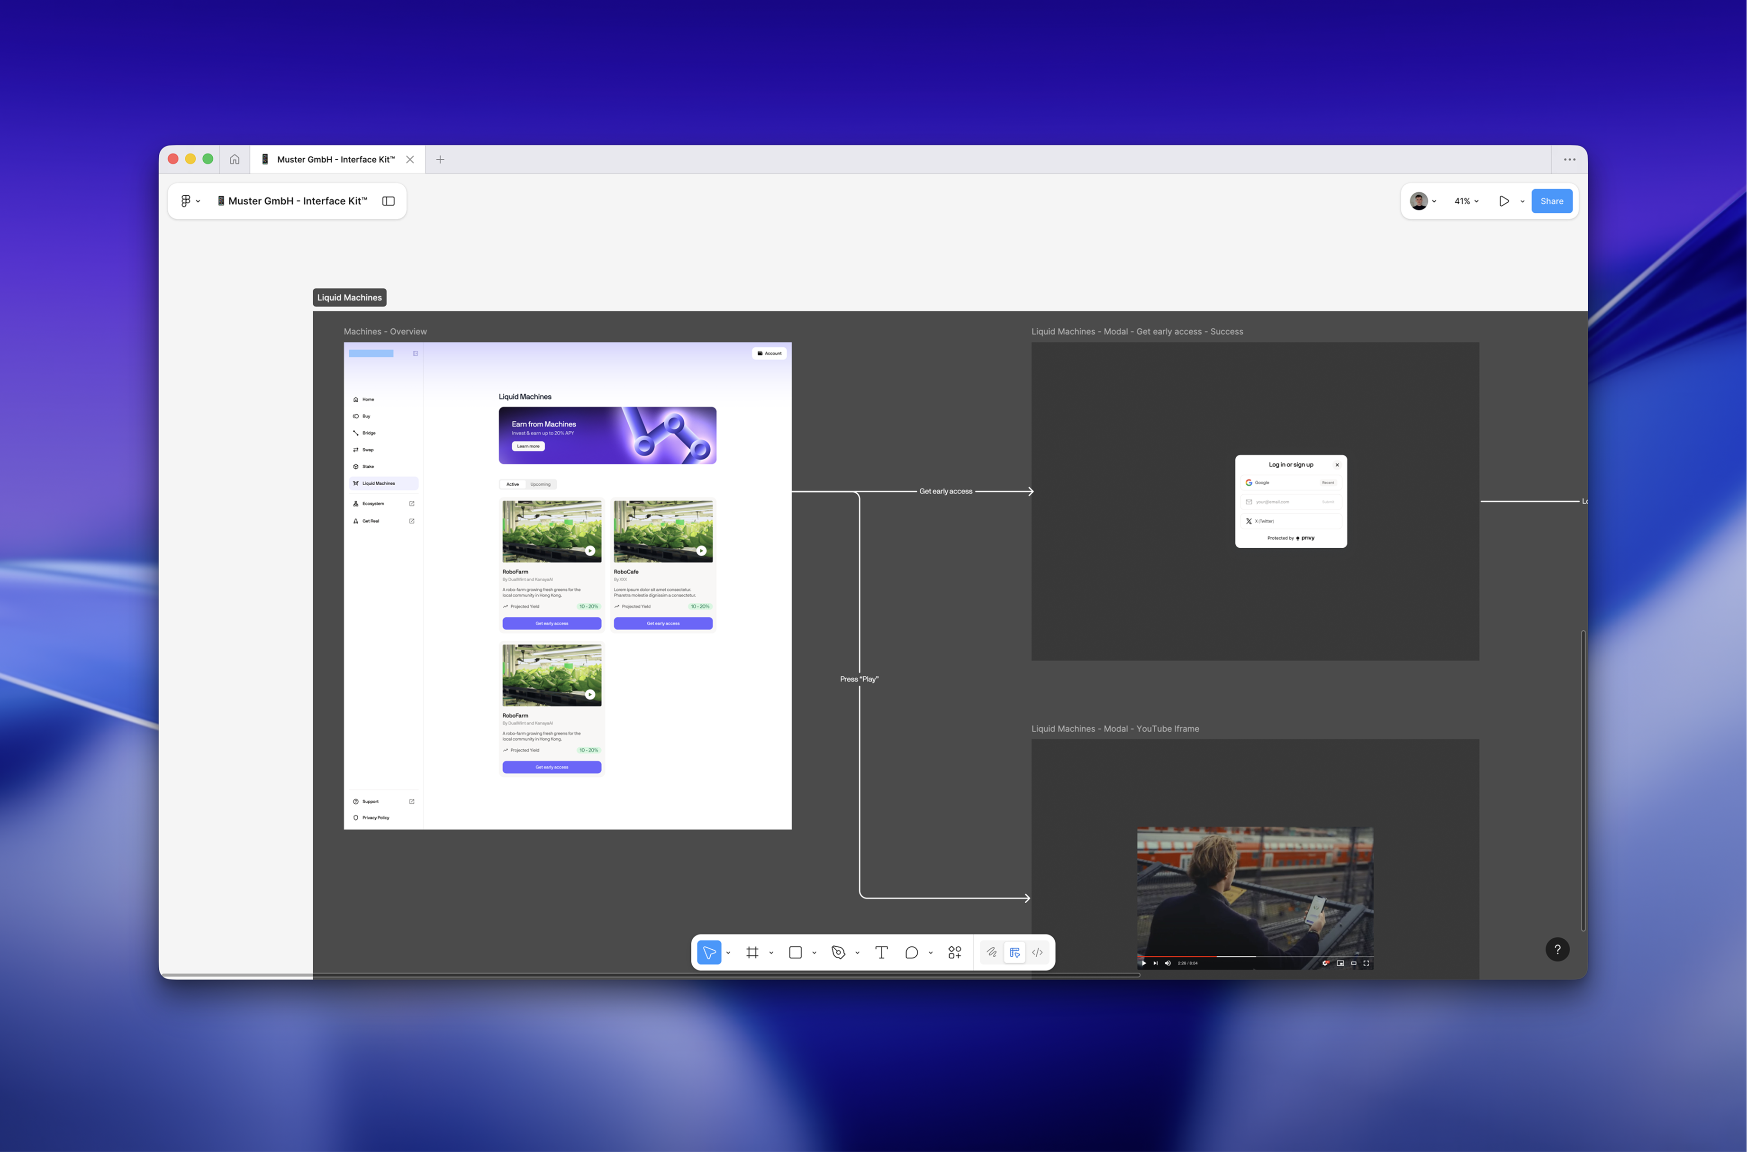Expand the shape tools dropdown arrow
1747x1152 pixels.
[814, 953]
